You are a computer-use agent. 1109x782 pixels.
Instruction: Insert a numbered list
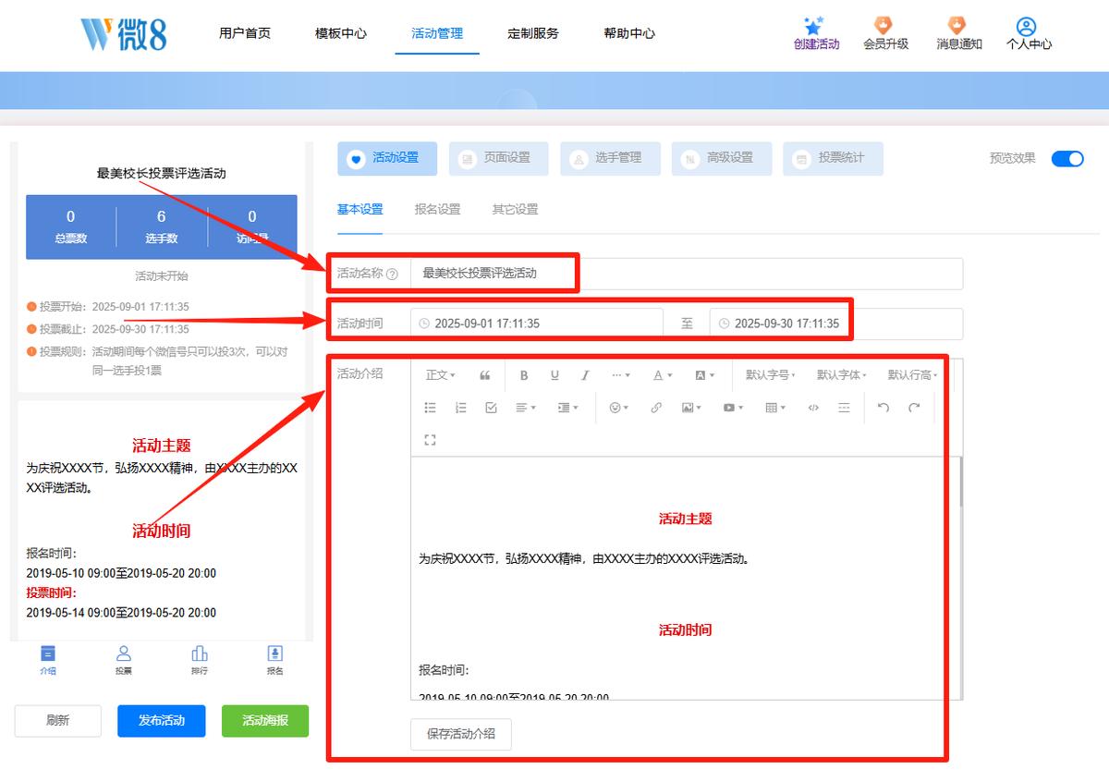point(461,408)
